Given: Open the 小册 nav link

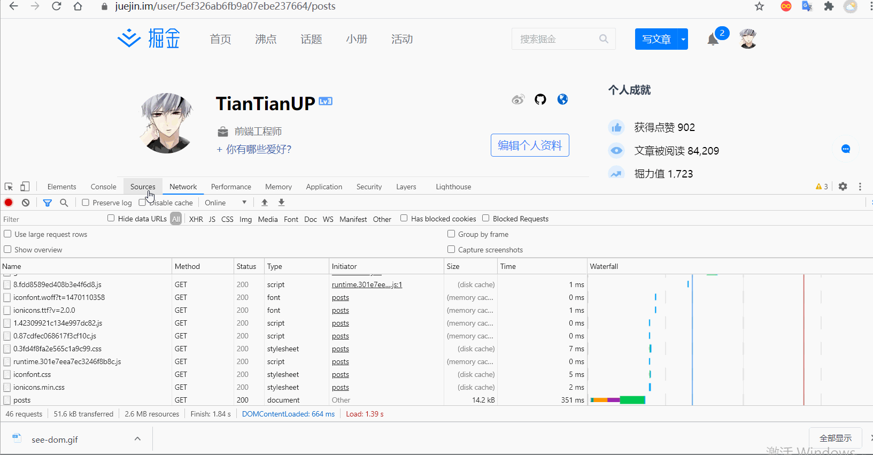Looking at the screenshot, I should tap(357, 39).
